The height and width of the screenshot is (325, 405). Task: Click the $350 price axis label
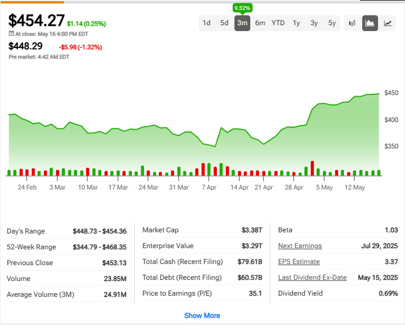[391, 146]
